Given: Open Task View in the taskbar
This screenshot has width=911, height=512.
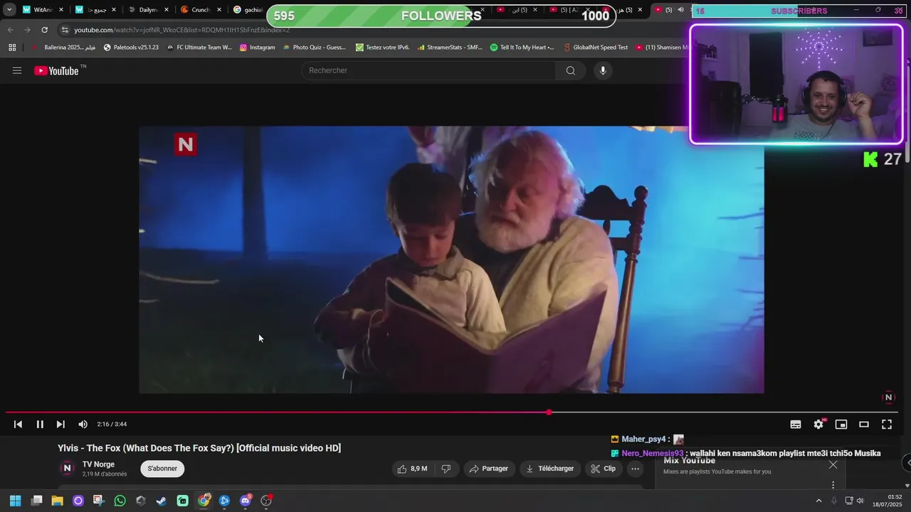Looking at the screenshot, I should [37, 501].
